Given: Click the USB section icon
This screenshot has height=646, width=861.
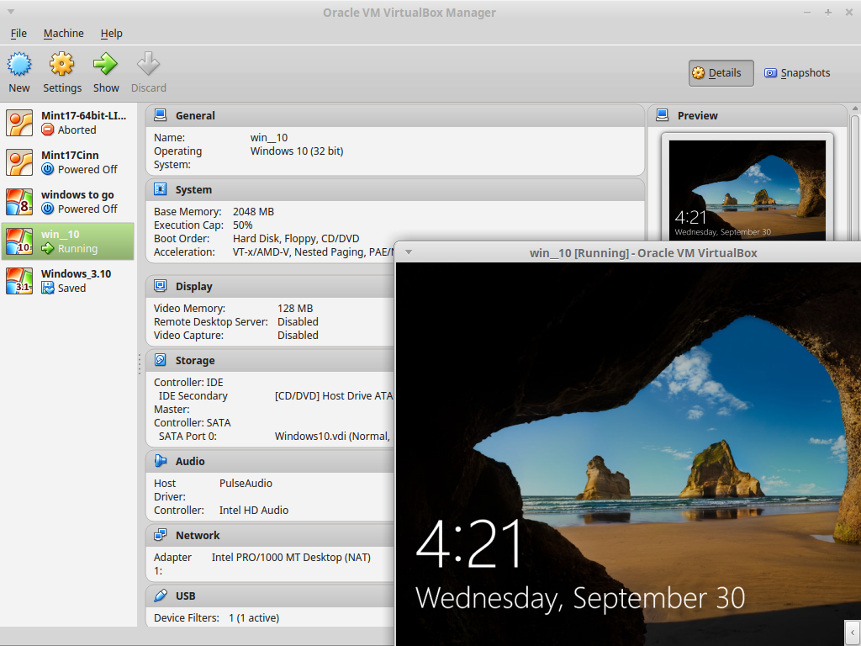Looking at the screenshot, I should click(x=160, y=596).
